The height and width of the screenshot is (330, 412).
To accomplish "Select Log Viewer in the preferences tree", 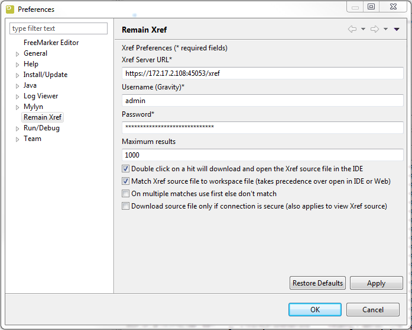I will pyautogui.click(x=41, y=96).
